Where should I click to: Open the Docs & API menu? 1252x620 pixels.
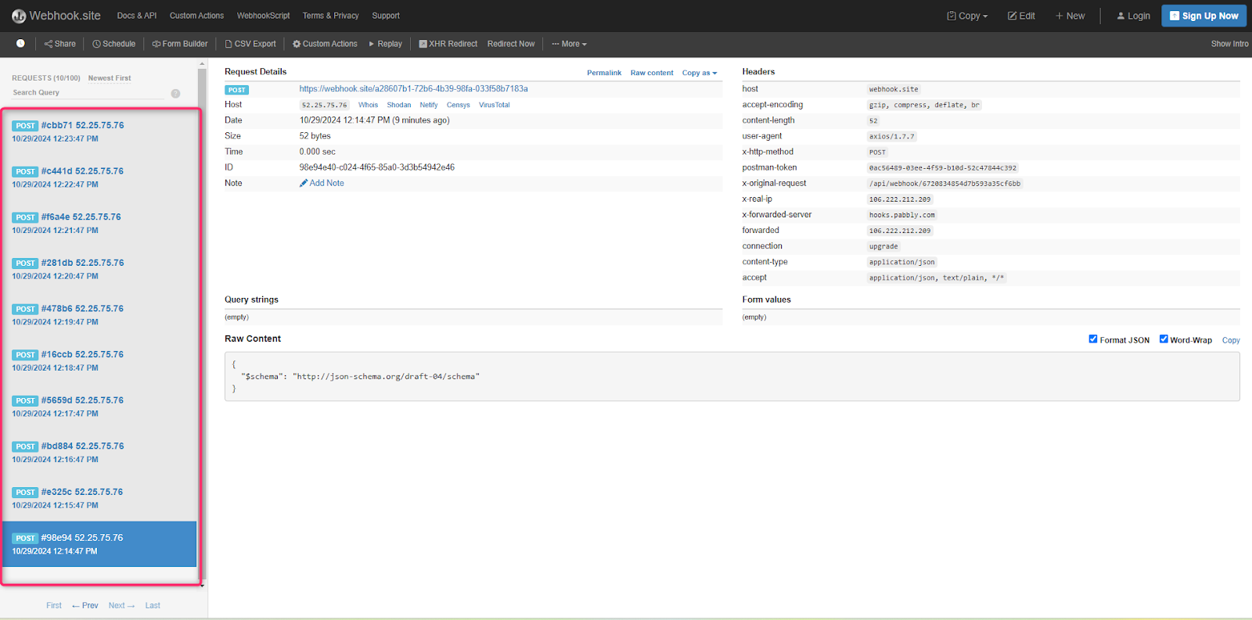tap(137, 16)
